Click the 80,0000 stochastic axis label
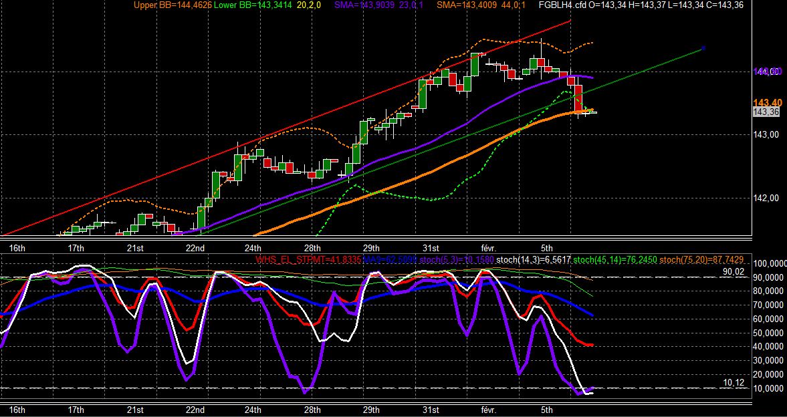The height and width of the screenshot is (417, 787). point(769,291)
